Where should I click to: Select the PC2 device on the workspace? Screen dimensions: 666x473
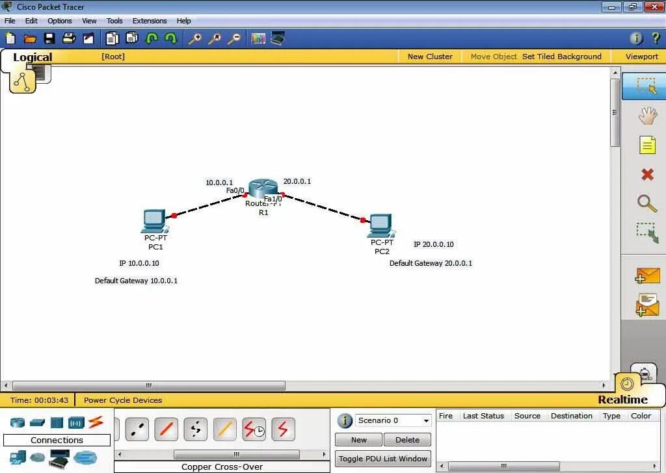click(x=381, y=225)
